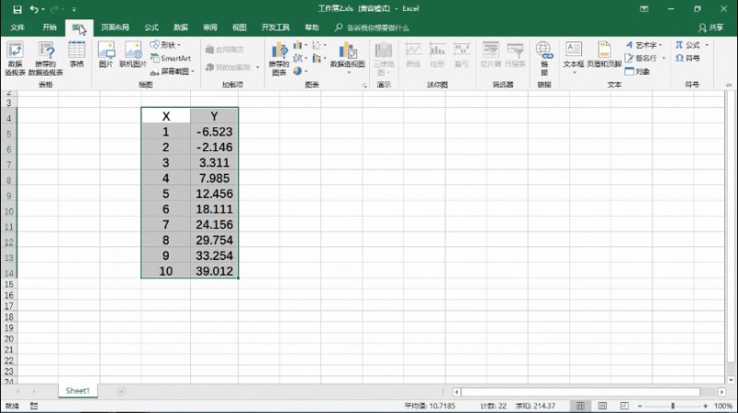Insert Pictures (图片) from file

pos(106,54)
